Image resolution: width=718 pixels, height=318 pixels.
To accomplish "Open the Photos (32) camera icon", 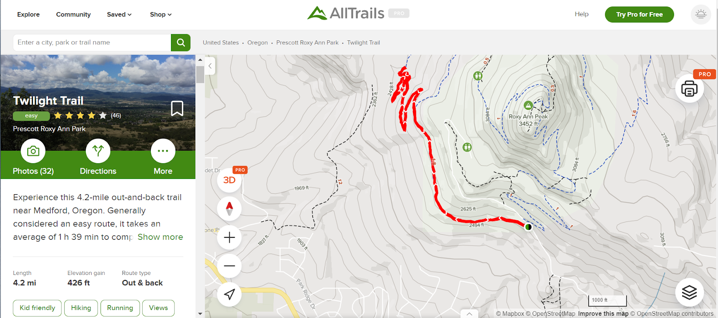I will coord(33,151).
